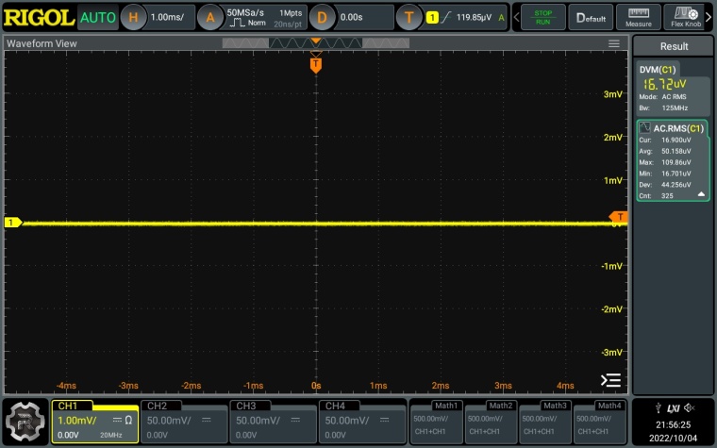
Task: Collapse the AC.RMS measurement statistics arrow
Action: [x=701, y=194]
